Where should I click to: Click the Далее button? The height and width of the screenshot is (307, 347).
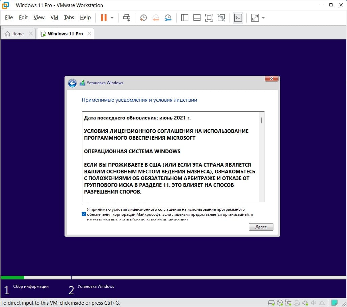pyautogui.click(x=261, y=227)
